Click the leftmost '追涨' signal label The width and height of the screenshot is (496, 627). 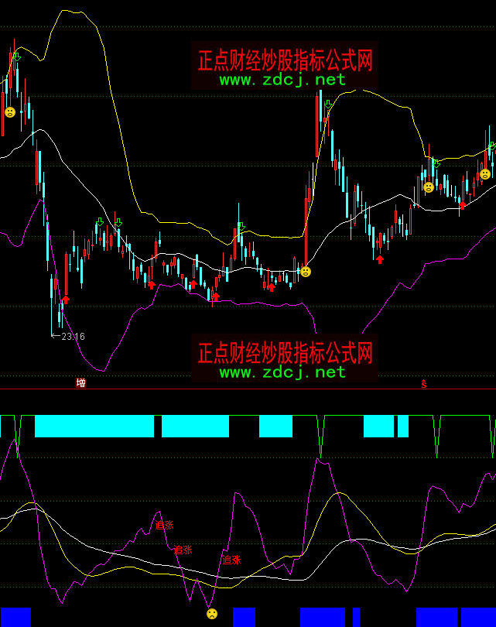pos(164,525)
